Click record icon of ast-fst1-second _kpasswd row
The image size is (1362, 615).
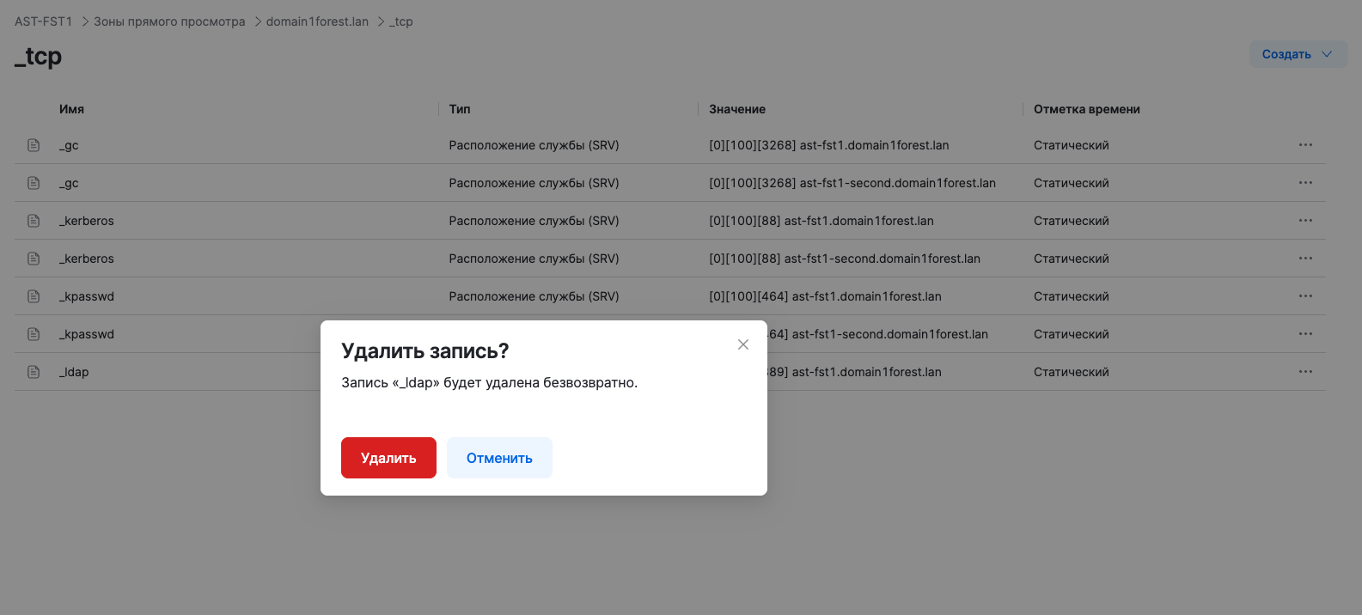(x=34, y=334)
